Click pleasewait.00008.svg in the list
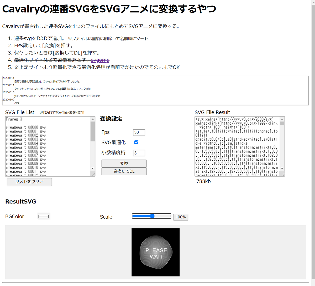Image resolution: width=315 pixels, height=286 pixels. tap(26, 159)
